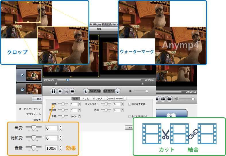Viewport: 226px width, 156px height.
Task: Open snapshot folder icon in main window
Action: 169,99
